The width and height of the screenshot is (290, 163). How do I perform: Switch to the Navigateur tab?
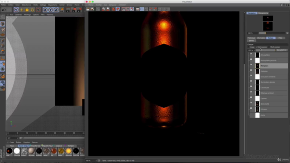252,13
